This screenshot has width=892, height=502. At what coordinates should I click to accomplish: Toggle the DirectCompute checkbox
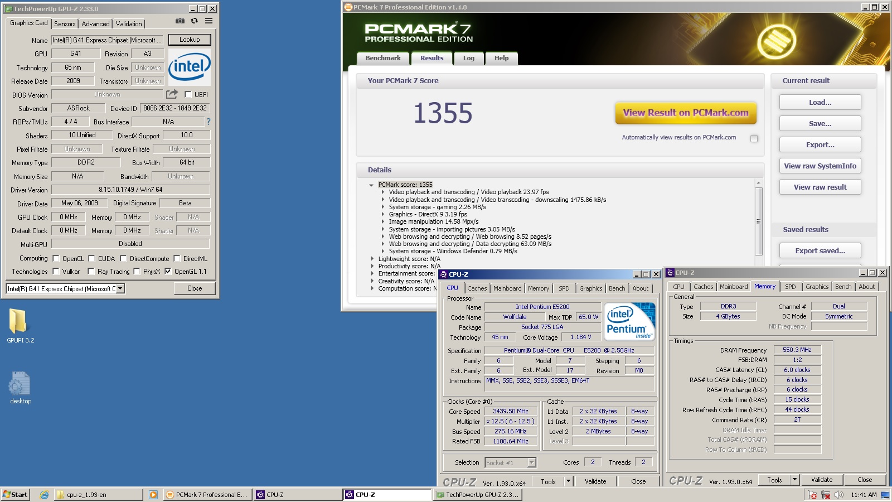pos(123,259)
